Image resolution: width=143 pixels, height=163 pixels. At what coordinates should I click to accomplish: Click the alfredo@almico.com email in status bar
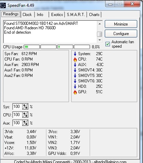[110, 162]
